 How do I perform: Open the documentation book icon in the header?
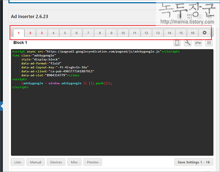pyautogui.click(x=180, y=16)
